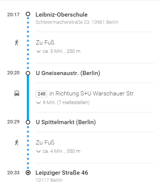The width and height of the screenshot is (160, 189).
Task: Click the U Spittelmarkt stop circle marker
Action: (x=28, y=122)
